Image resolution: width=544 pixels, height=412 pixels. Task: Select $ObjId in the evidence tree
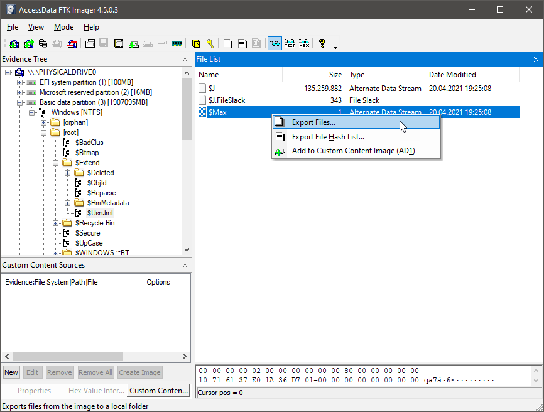(x=97, y=183)
